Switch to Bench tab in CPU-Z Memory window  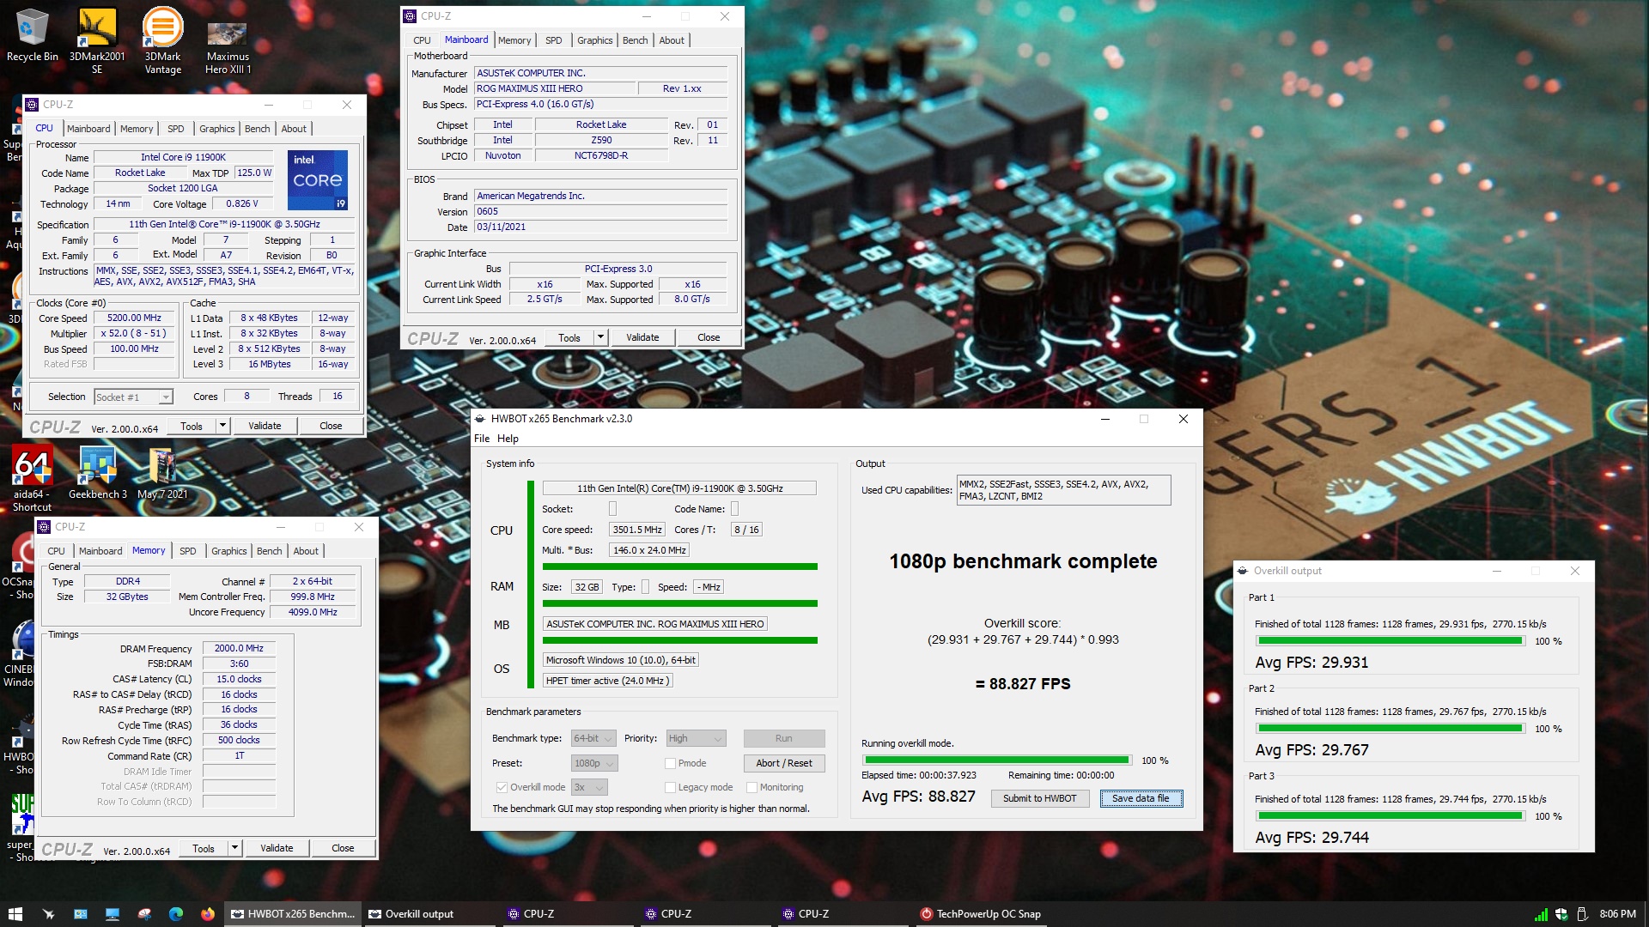pos(269,551)
